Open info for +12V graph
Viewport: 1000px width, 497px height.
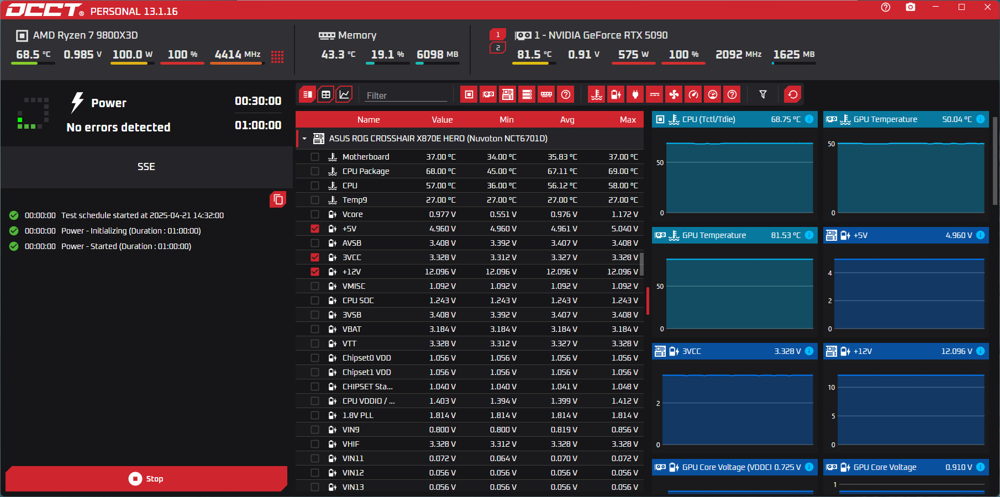[x=980, y=351]
